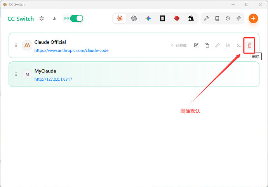Screen dimensions: 268x187
Task: Maximize the CC Switch window
Action: [x=247, y=4]
